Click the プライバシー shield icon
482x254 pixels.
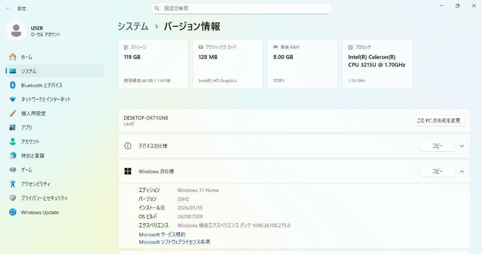12,198
